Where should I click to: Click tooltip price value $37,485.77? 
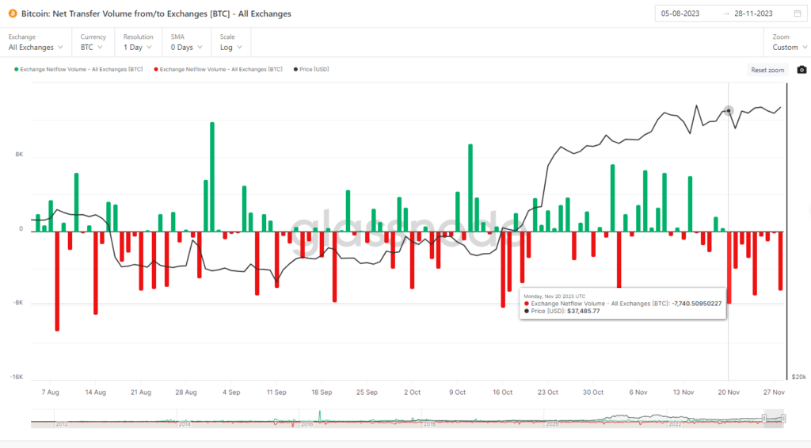coord(584,312)
